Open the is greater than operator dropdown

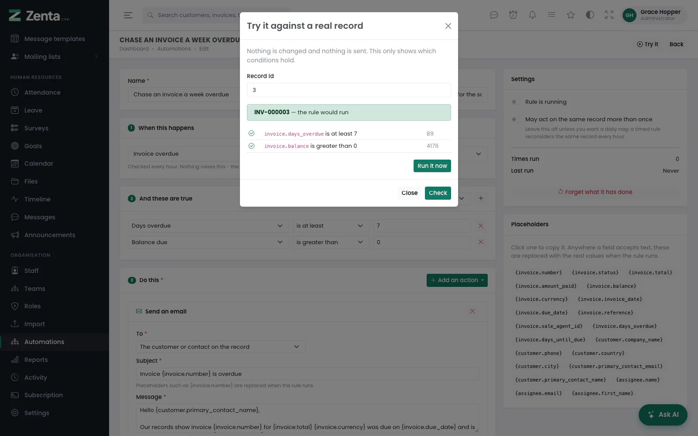tap(331, 242)
